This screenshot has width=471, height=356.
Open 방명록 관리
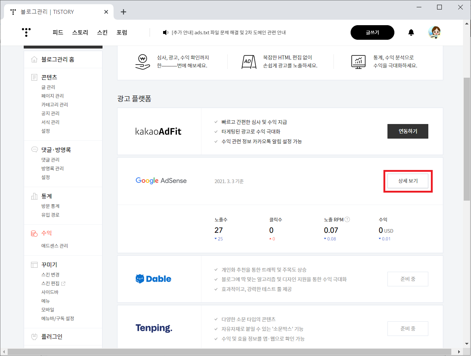pyautogui.click(x=53, y=169)
